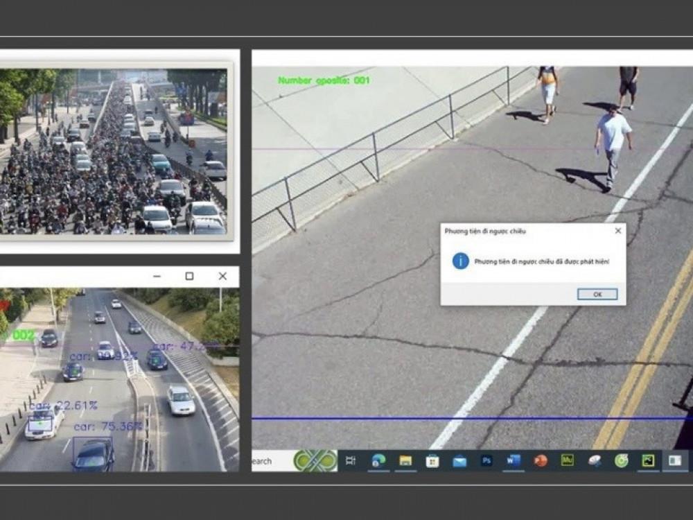The image size is (693, 520).
Task: Open the Mail app on the taskbar
Action: (x=459, y=462)
